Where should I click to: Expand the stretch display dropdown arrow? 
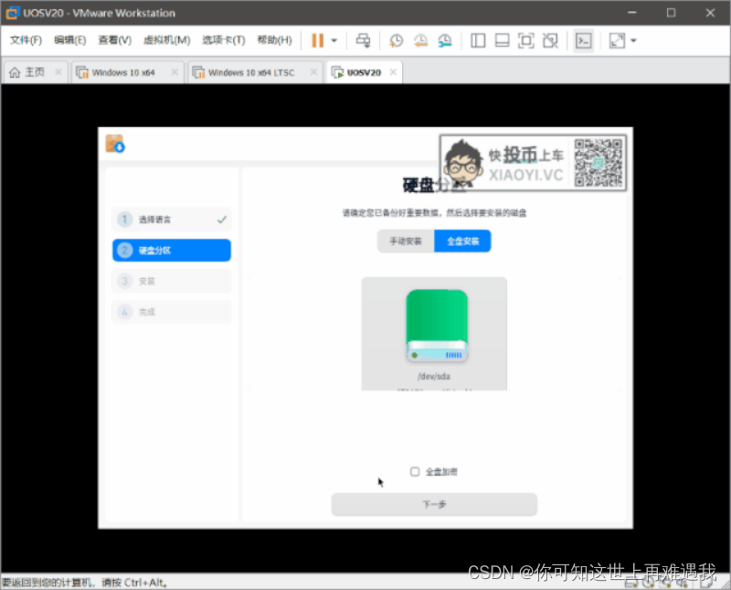click(633, 40)
